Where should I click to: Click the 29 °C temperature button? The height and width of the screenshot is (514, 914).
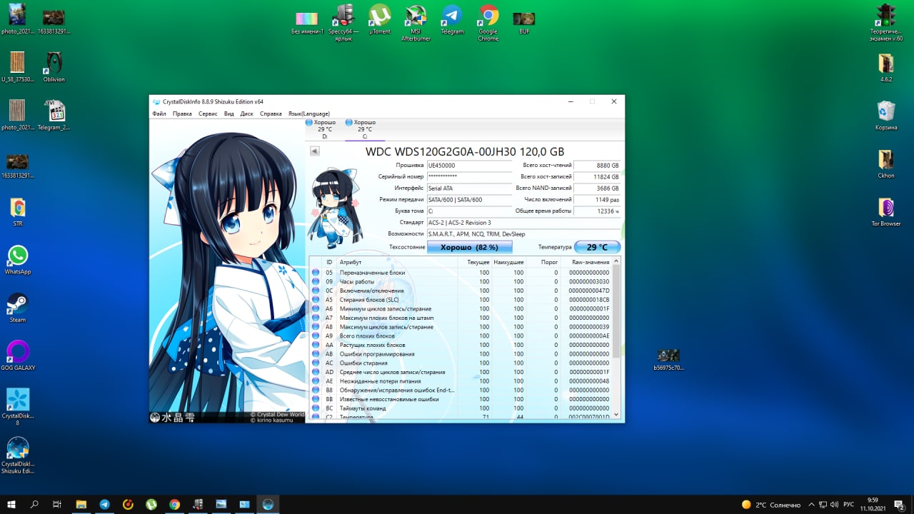tap(597, 247)
